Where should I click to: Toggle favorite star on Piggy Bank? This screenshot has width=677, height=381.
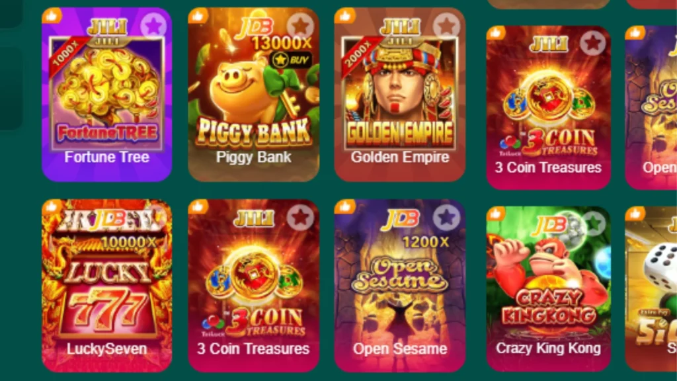(300, 26)
